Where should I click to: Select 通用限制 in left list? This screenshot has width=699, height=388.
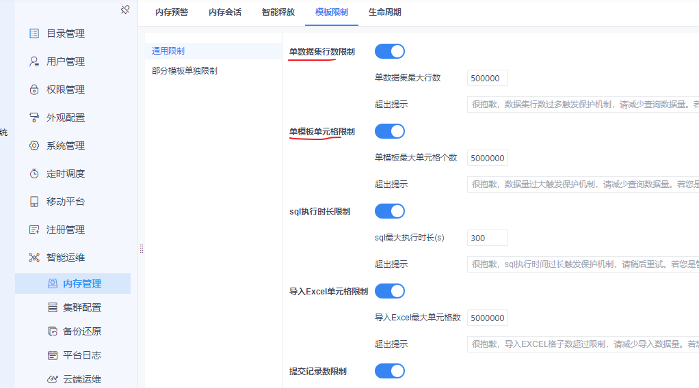213,51
